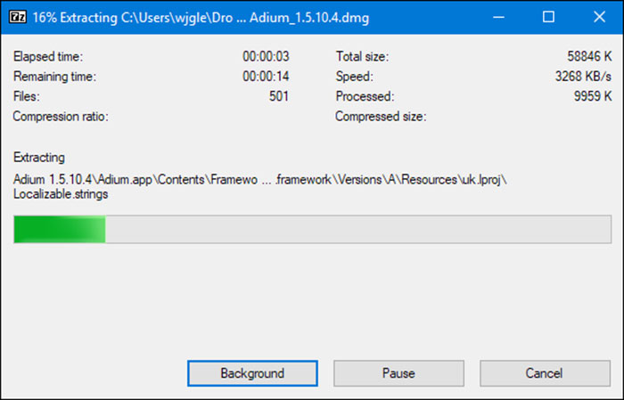Click the Speed value 3268 KB/s
Viewport: 624px width, 400px height.
(x=582, y=77)
